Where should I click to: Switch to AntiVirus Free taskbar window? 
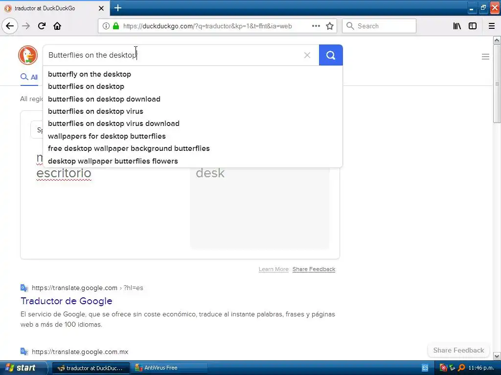coord(169,368)
